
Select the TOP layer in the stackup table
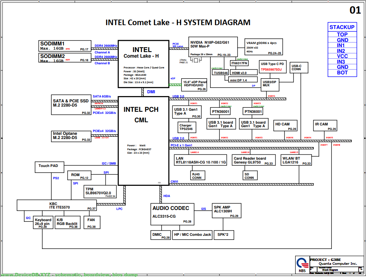tap(342, 34)
